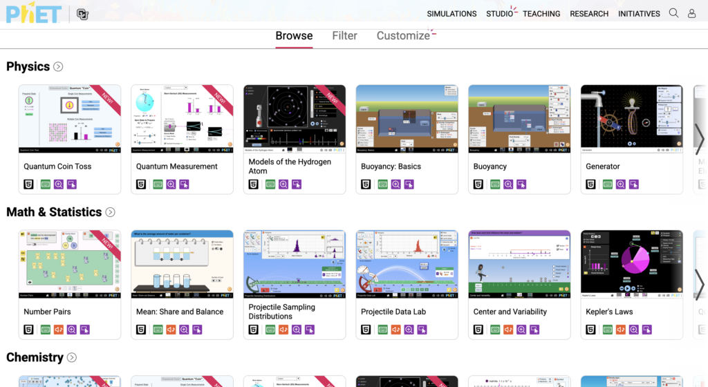Click the keyboard navigation icon under Buoyancy
Viewport: 708px width, 387px height.
click(x=496, y=185)
